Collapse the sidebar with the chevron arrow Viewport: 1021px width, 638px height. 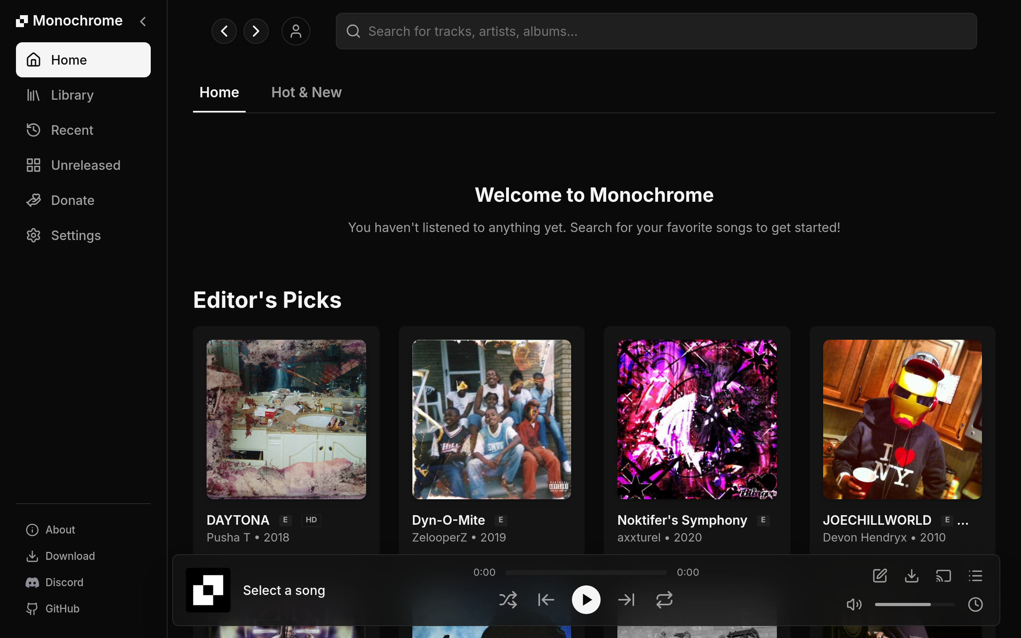[x=143, y=21]
